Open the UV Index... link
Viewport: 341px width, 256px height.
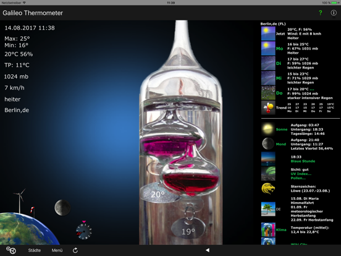301,174
